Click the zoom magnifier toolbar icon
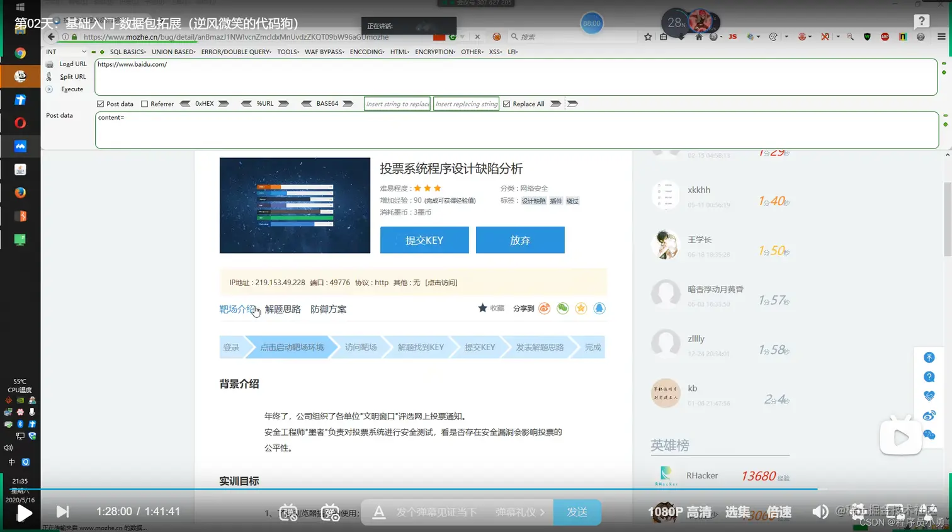952x532 pixels. (x=851, y=37)
